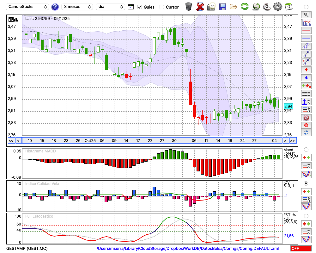Viewport: 316px width, 253px height.
Task: Select the magnifier zoom tool
Action: (x=306, y=15)
